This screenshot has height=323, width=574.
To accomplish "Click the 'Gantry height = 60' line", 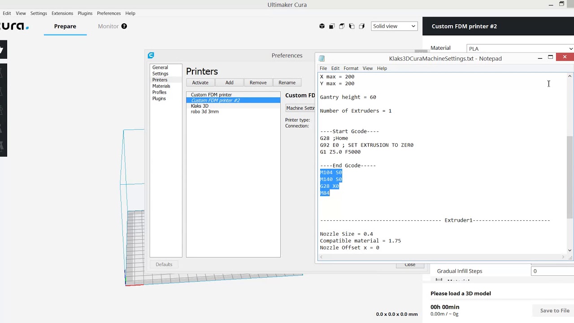I will pyautogui.click(x=348, y=97).
